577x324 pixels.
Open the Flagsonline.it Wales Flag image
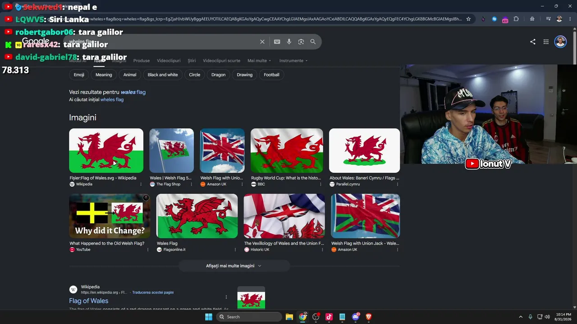click(x=197, y=216)
